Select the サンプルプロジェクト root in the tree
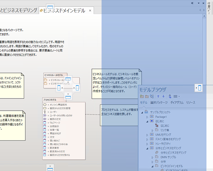This screenshot has height=171, width=213. click(x=160, y=112)
